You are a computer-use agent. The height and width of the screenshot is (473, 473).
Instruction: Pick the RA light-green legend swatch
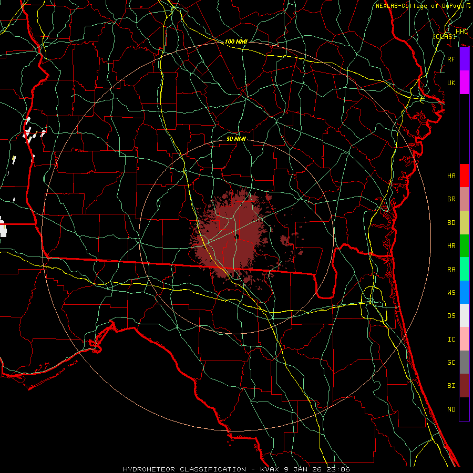point(464,269)
